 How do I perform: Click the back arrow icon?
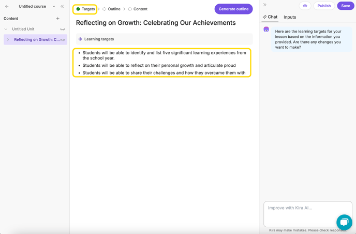(x=7, y=6)
